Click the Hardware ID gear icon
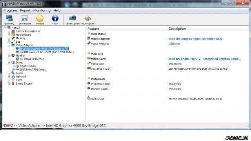 (89, 98)
